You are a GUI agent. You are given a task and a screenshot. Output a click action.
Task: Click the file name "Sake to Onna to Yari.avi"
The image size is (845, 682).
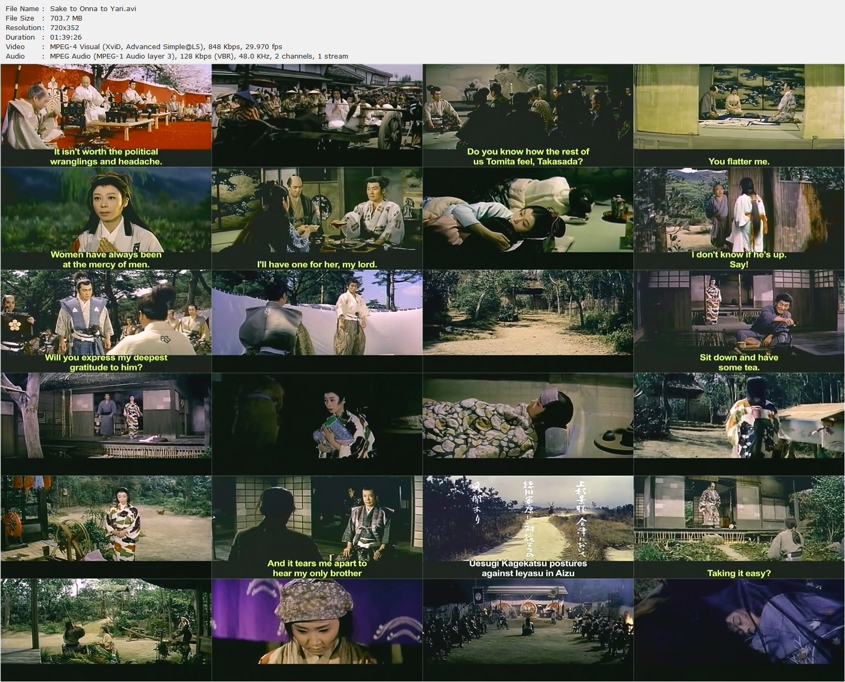[93, 8]
